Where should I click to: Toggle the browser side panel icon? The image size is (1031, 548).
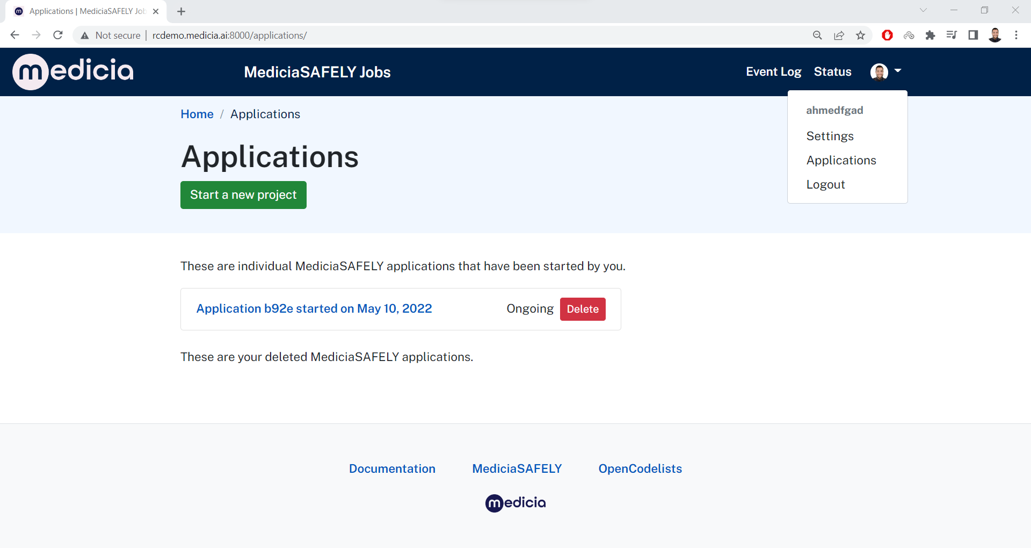coord(973,35)
